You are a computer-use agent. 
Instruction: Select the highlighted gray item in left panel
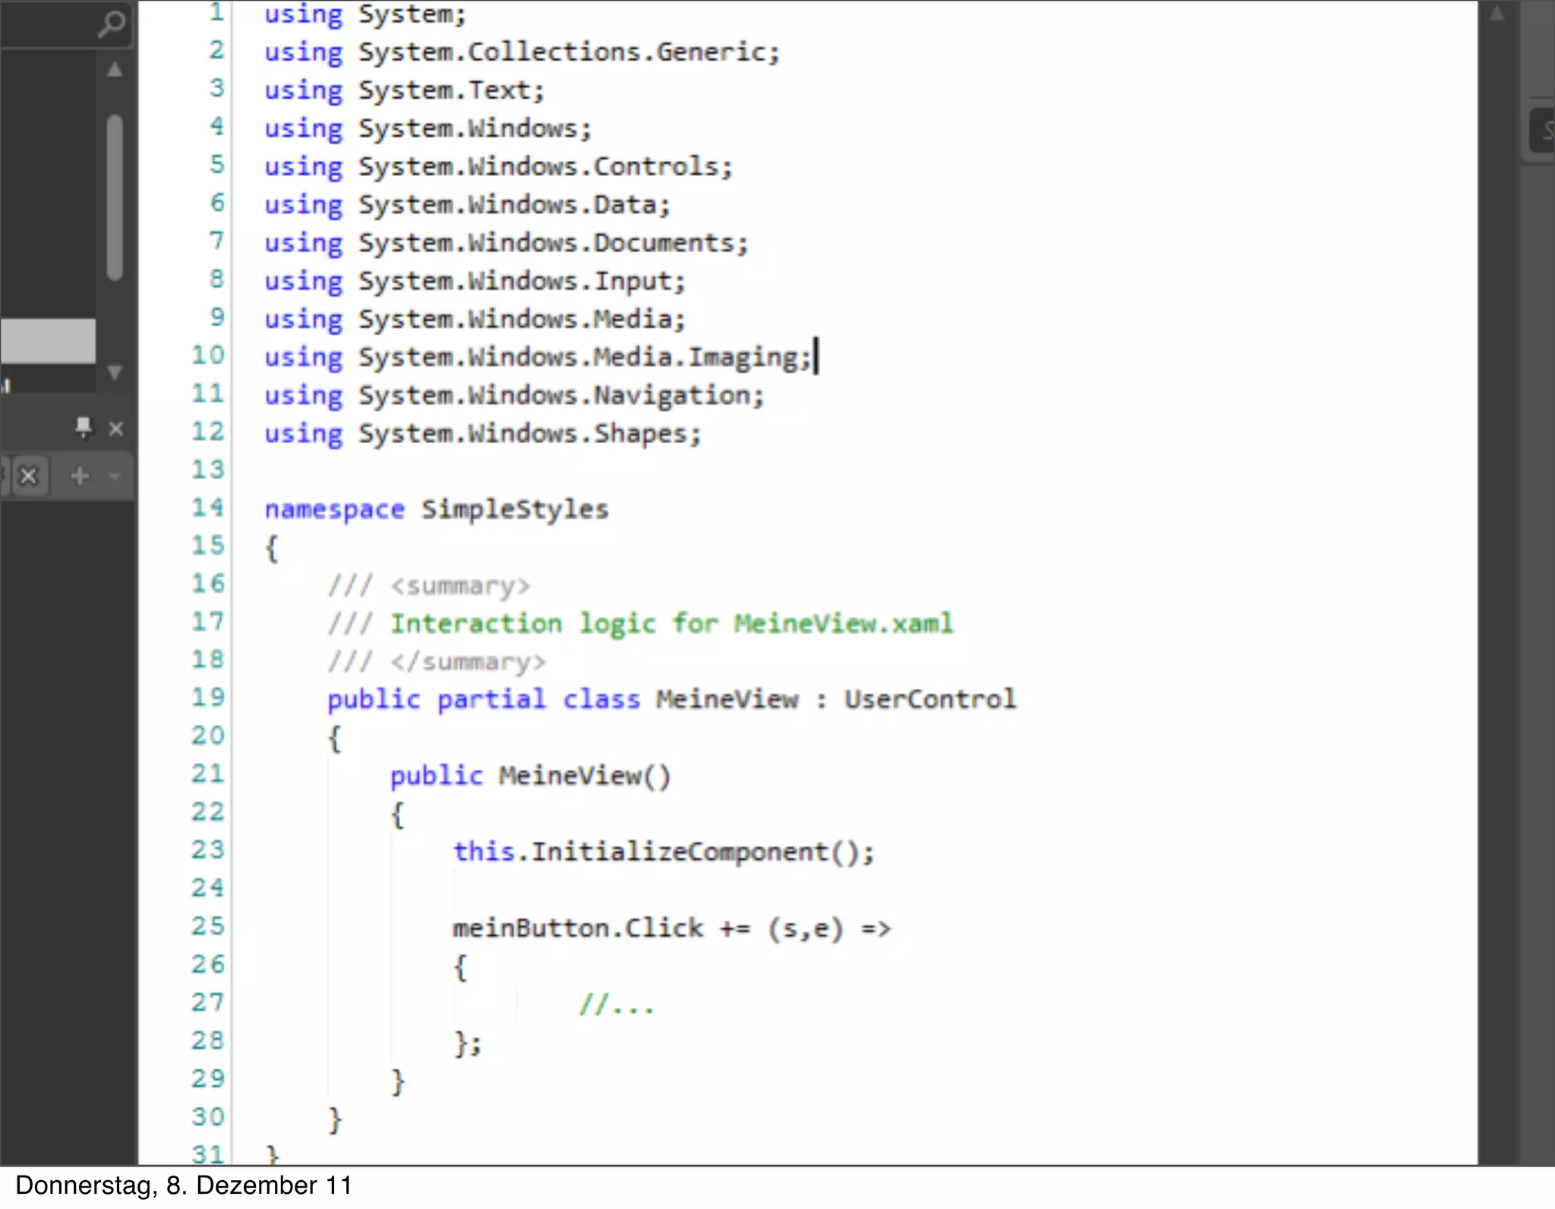48,341
